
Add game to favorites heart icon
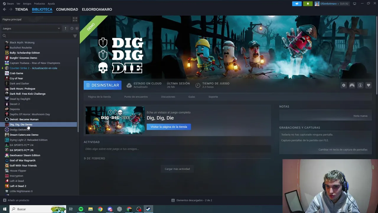[369, 85]
